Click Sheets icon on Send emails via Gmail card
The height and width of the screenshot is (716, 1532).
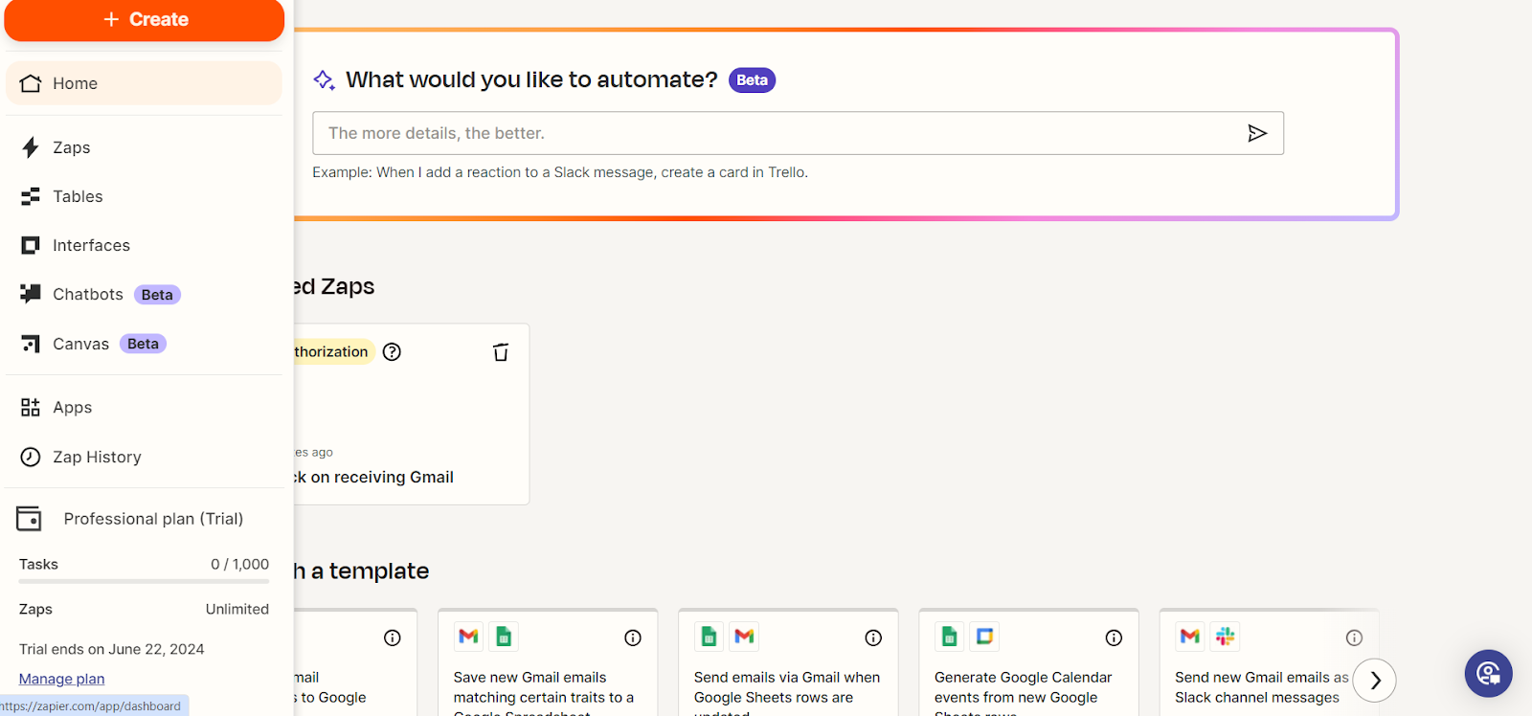[x=709, y=637]
